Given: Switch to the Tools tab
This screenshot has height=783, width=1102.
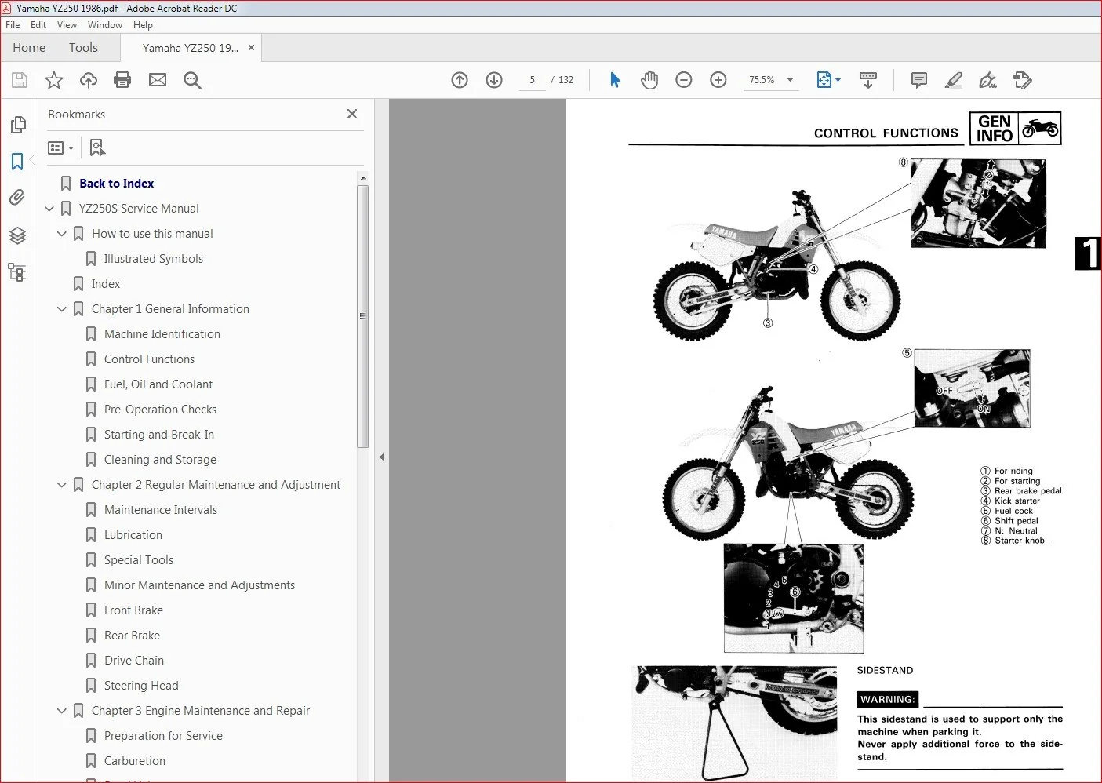Looking at the screenshot, I should 83,48.
